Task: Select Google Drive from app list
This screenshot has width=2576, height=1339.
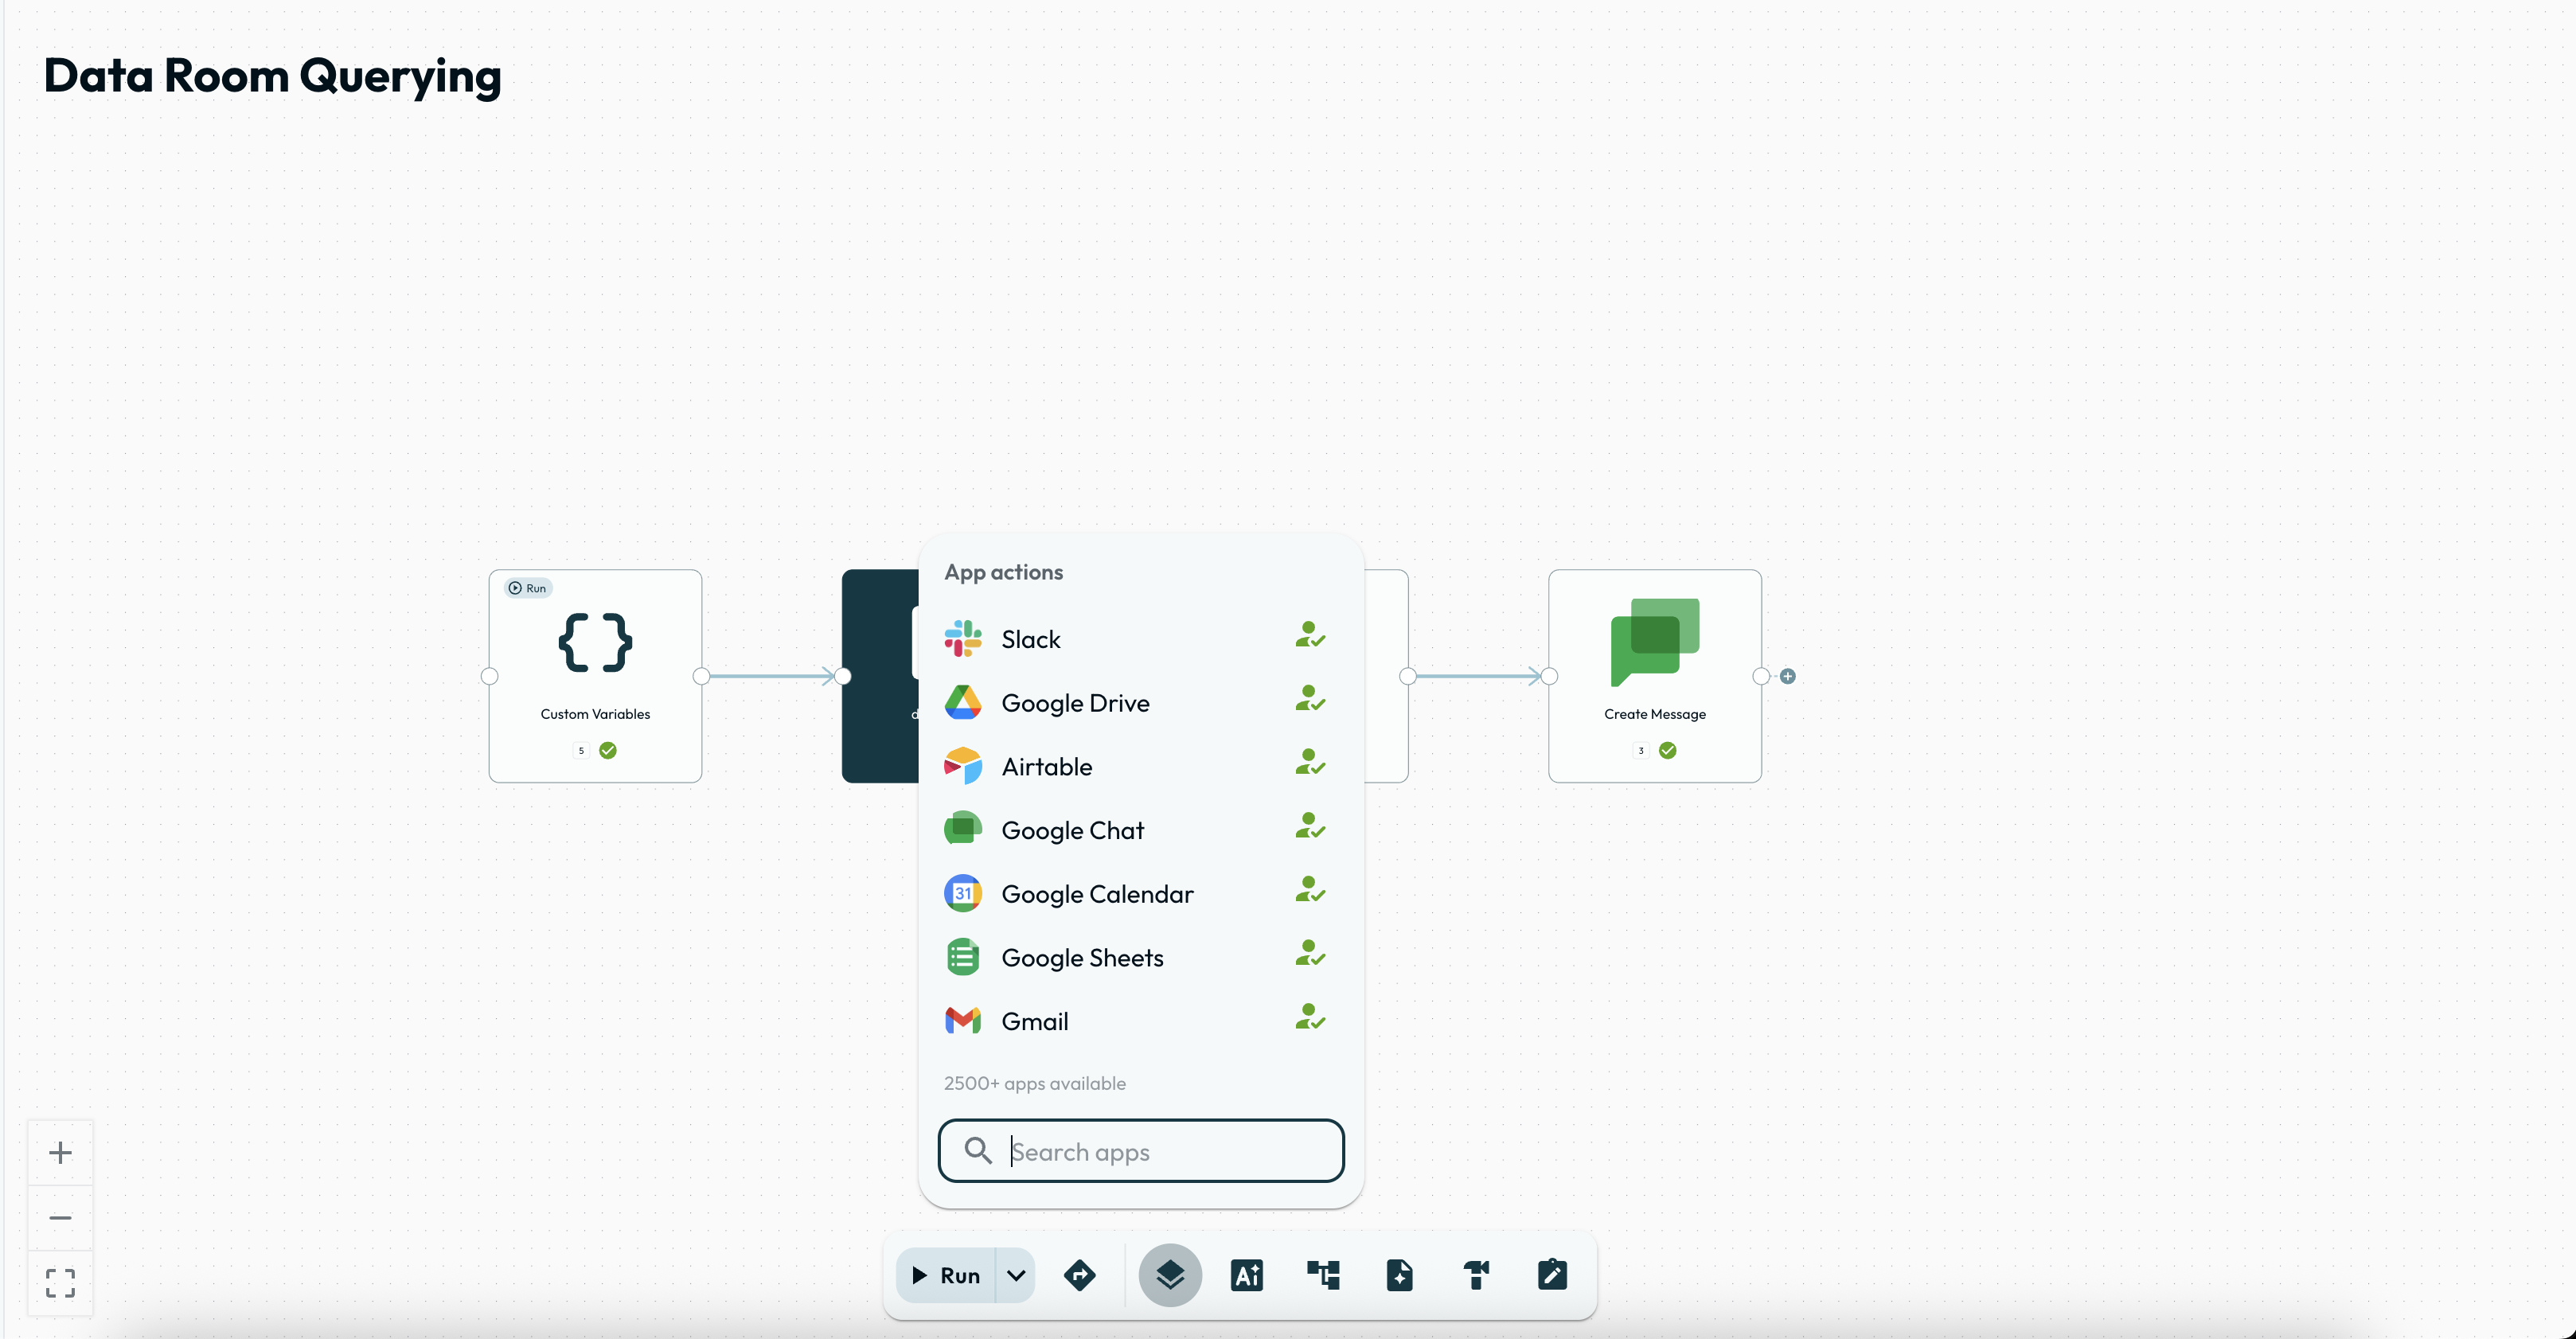Action: click(1075, 703)
